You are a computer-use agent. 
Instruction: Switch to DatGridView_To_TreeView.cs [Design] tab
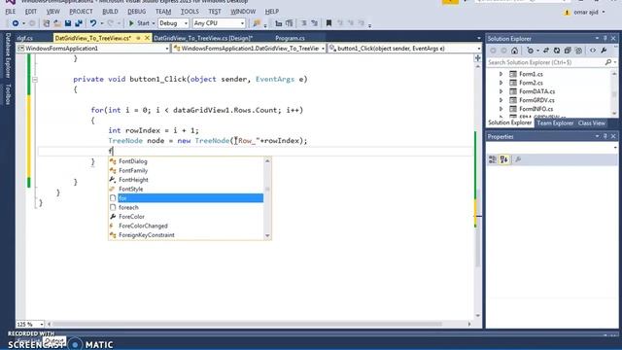pos(203,38)
